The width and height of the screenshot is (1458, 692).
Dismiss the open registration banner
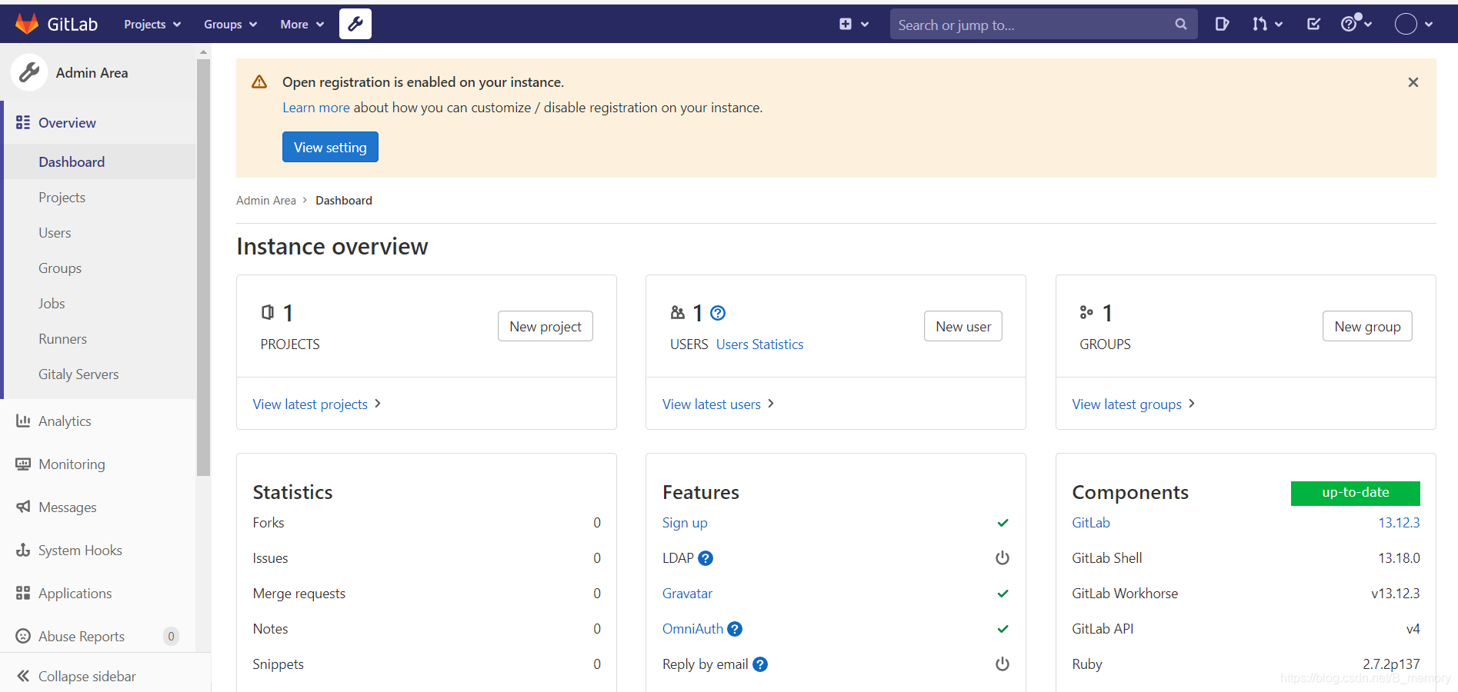[x=1413, y=82]
